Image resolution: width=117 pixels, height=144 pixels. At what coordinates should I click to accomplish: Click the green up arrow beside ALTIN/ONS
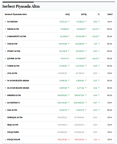point(5,22)
